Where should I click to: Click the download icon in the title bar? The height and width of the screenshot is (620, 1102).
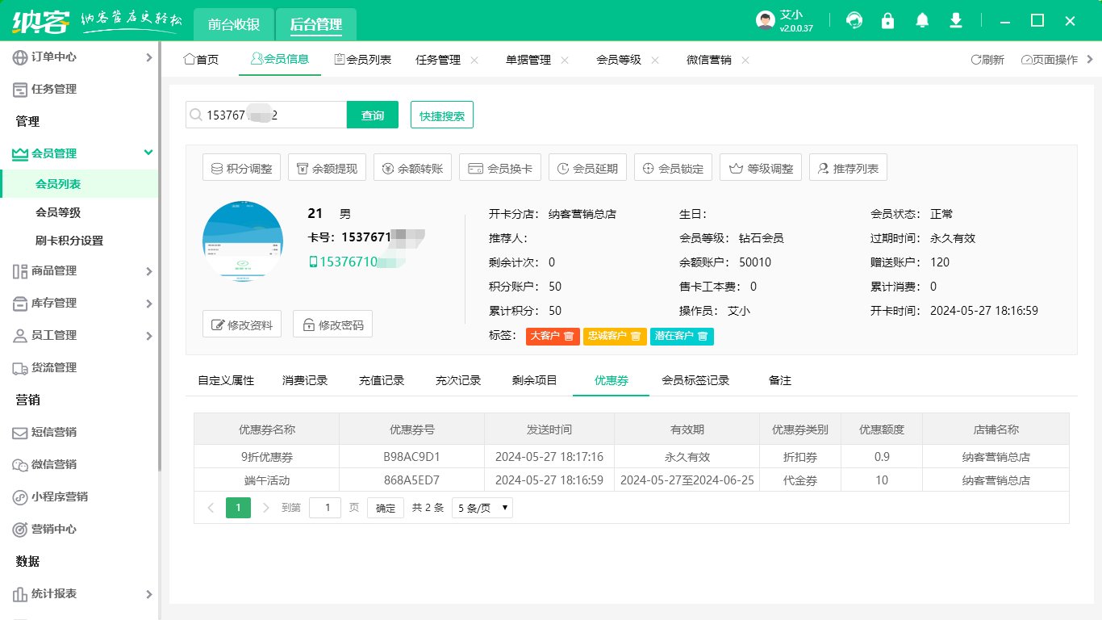coord(955,19)
